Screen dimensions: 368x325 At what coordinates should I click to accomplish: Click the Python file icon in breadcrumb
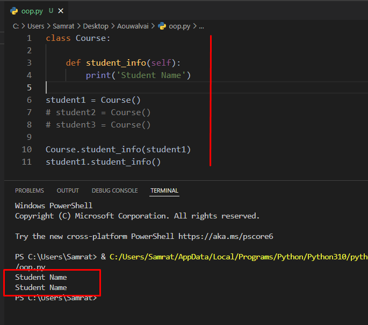pyautogui.click(x=162, y=26)
